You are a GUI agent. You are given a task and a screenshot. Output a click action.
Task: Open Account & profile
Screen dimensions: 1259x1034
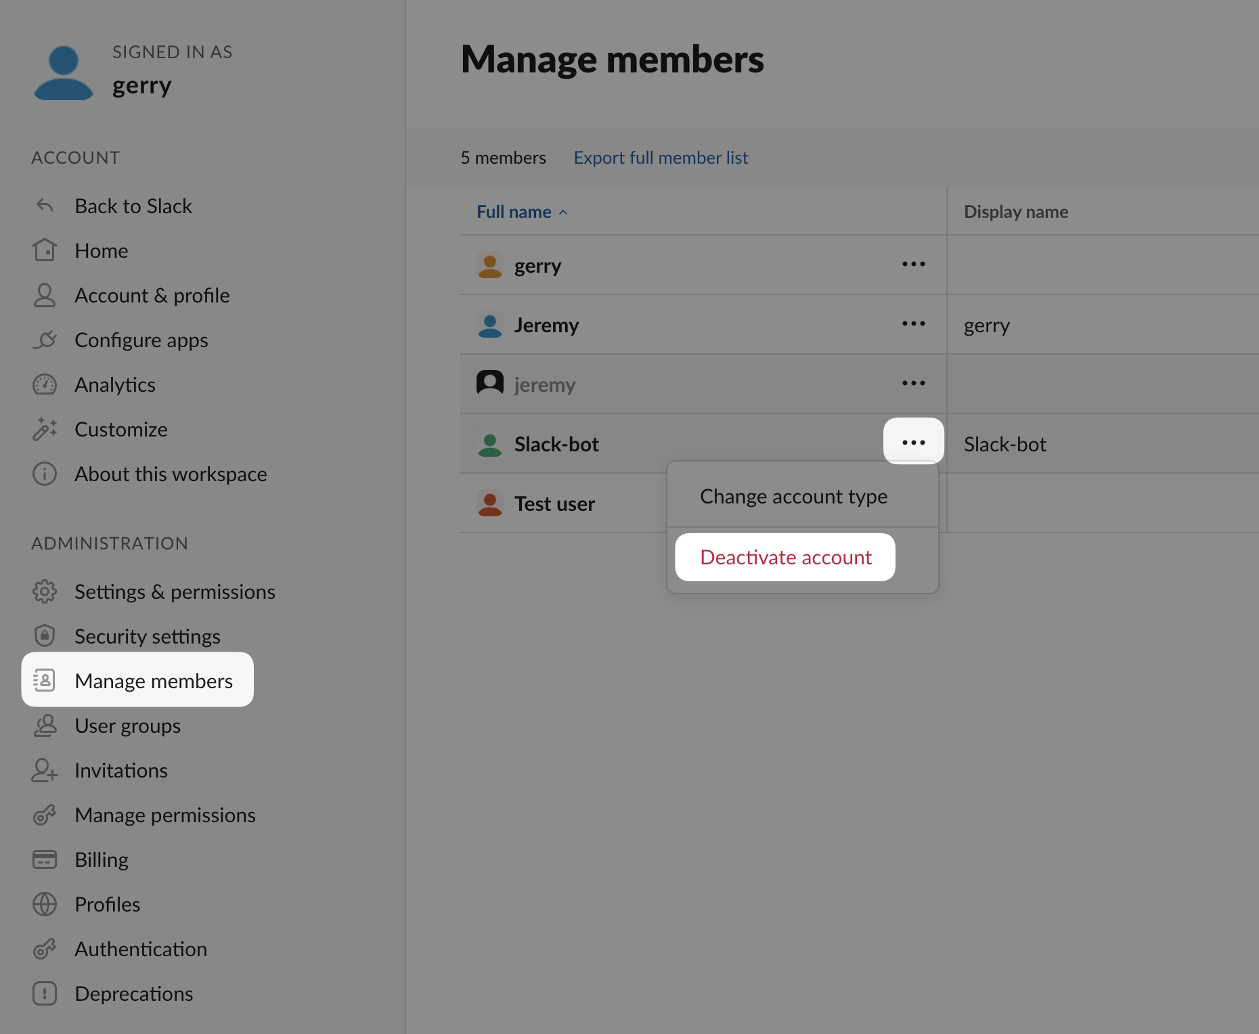pos(152,295)
